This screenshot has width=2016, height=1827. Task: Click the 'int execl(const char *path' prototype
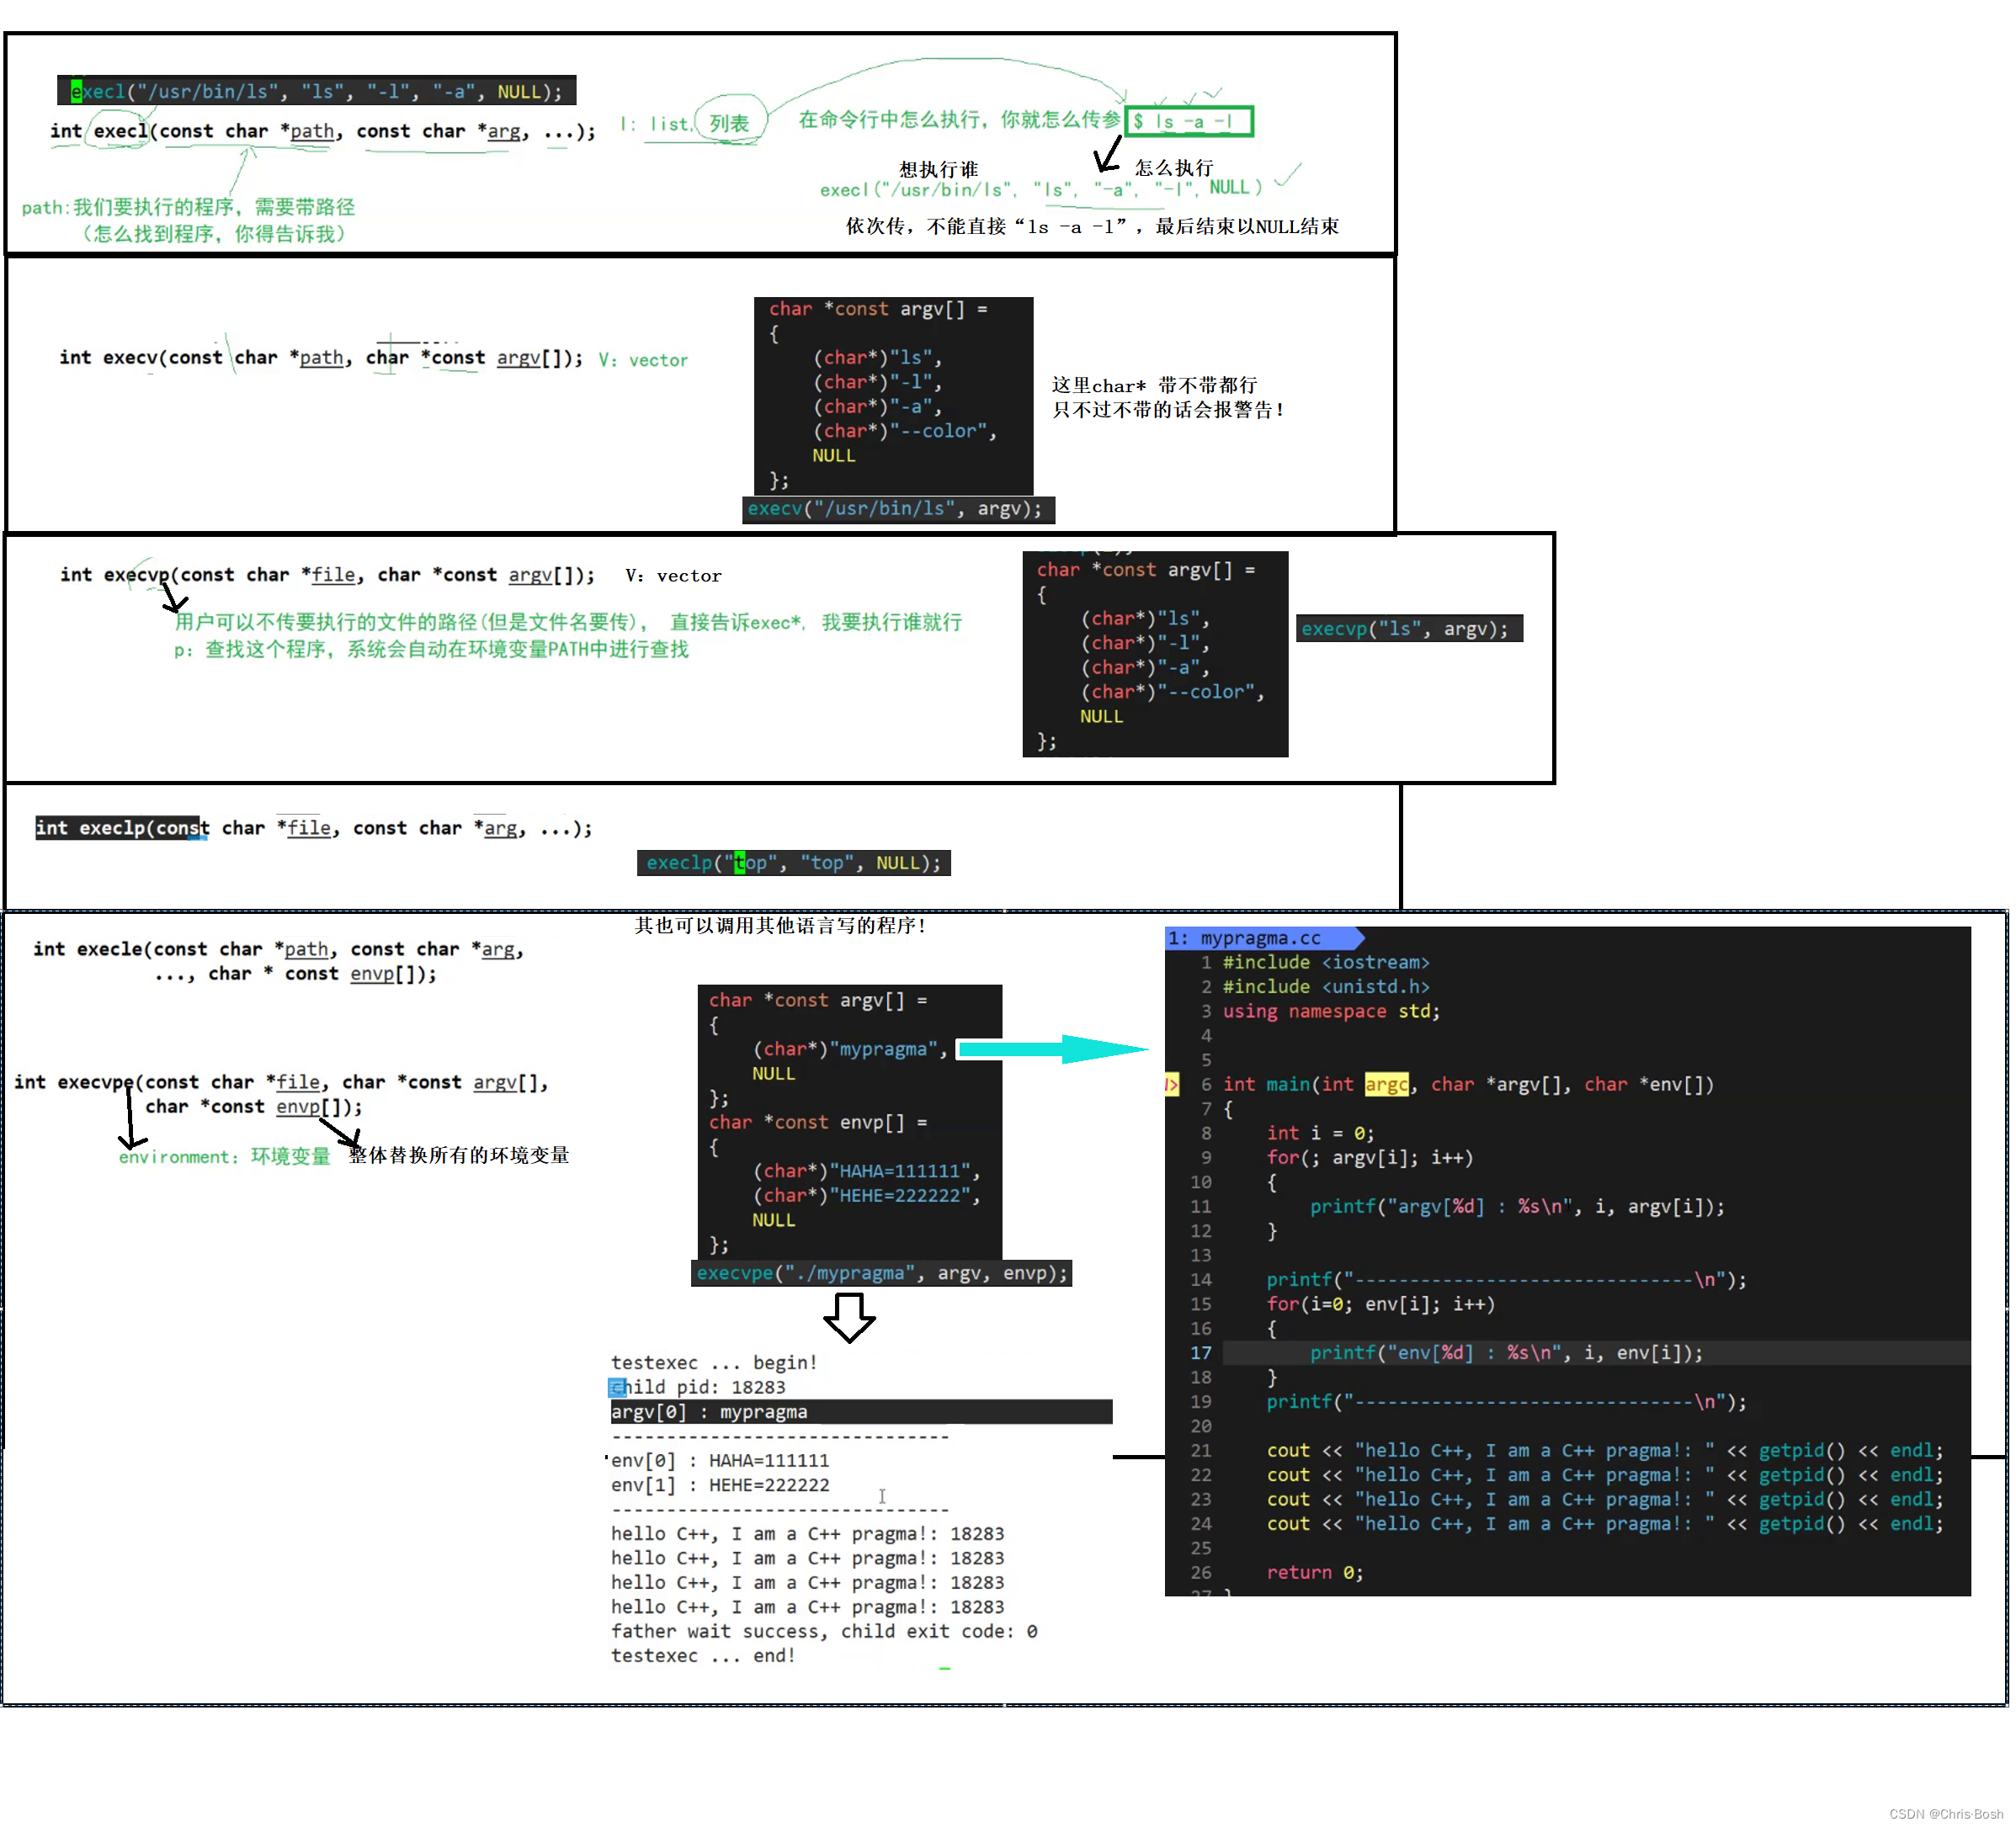(322, 131)
